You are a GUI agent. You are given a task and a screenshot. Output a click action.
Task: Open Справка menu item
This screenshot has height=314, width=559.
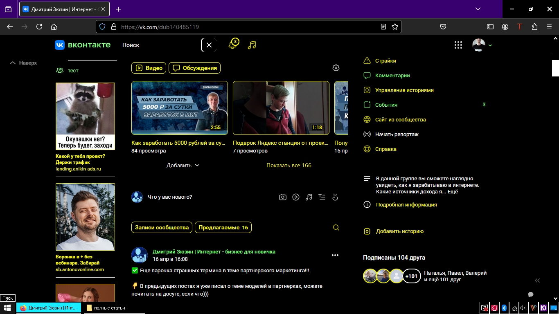(385, 149)
